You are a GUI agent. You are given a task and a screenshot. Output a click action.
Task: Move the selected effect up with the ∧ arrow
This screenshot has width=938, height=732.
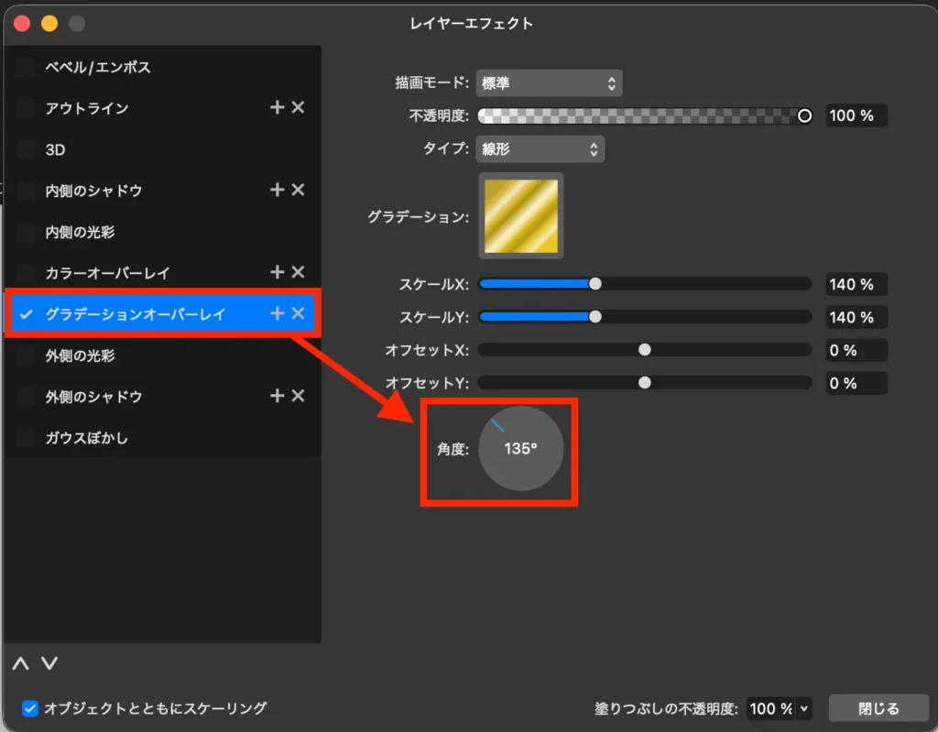pyautogui.click(x=20, y=663)
